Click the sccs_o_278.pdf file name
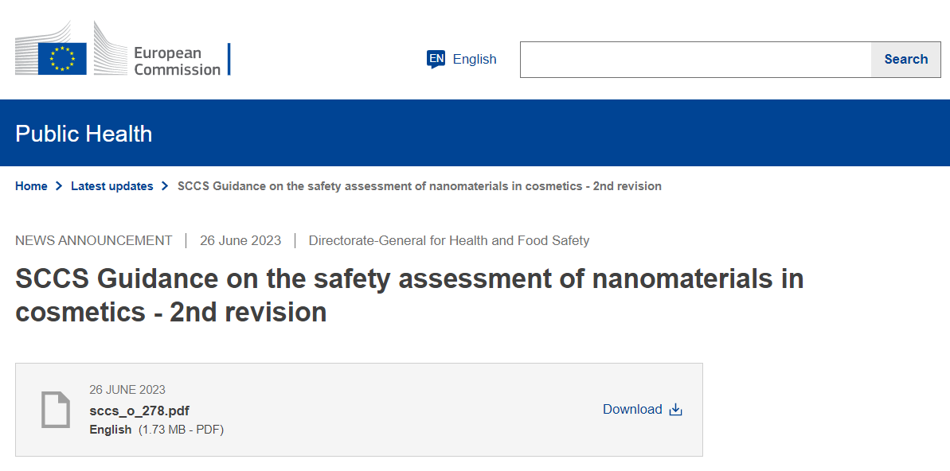 (x=139, y=411)
